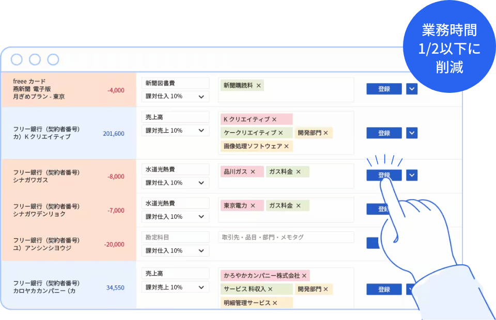Click 登録 for the カロヤカカンパニー row

[x=384, y=289]
